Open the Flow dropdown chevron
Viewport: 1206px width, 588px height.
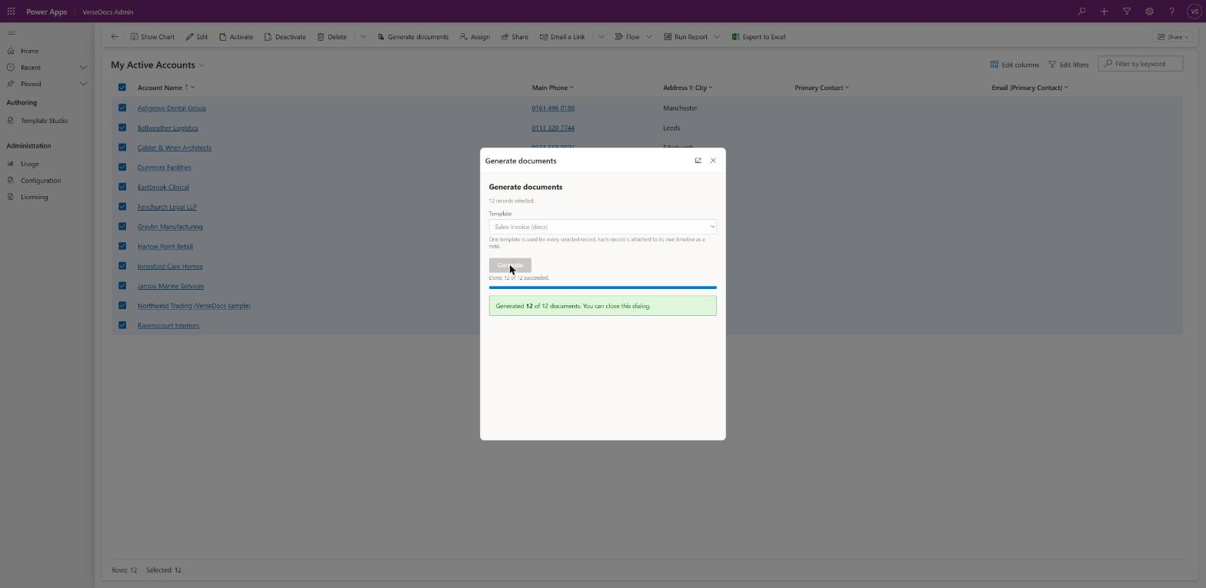click(648, 37)
